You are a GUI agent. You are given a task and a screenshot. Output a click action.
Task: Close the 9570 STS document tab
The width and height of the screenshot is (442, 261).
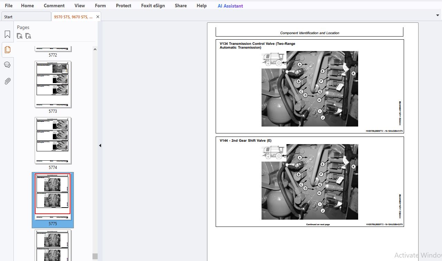point(98,17)
